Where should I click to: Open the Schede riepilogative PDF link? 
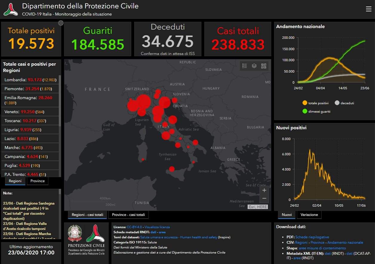click(x=312, y=237)
